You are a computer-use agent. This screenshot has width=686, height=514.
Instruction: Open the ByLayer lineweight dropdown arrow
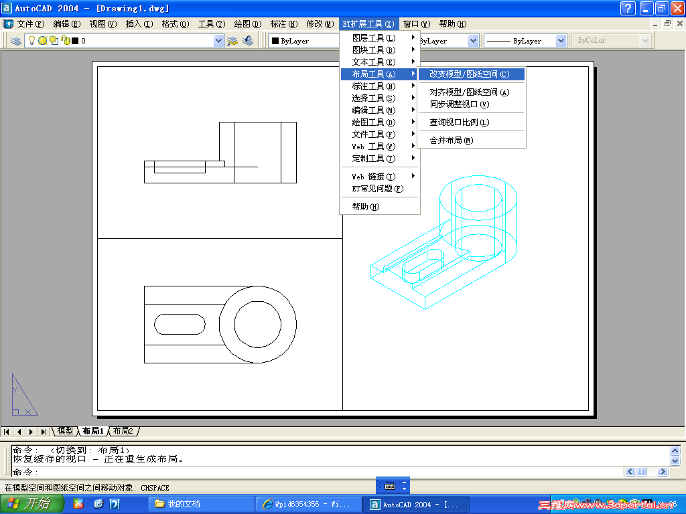pyautogui.click(x=561, y=41)
